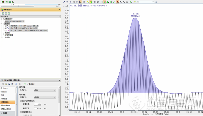Click the redo zoom clockwise arrow
The image size is (203, 116).
(x=98, y=2)
